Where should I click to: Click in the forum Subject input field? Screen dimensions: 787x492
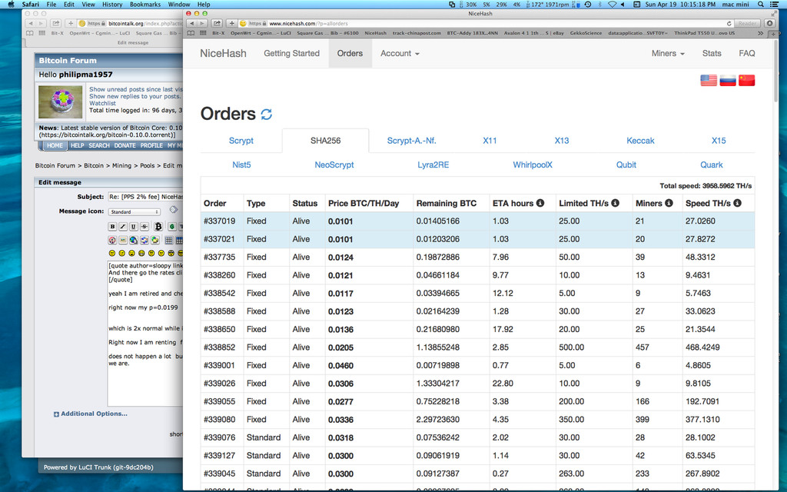tap(145, 197)
